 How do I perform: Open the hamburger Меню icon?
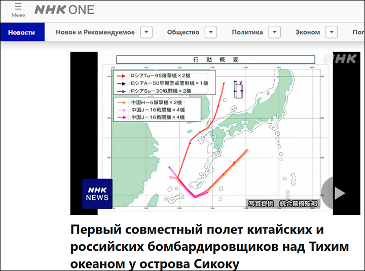pos(18,10)
